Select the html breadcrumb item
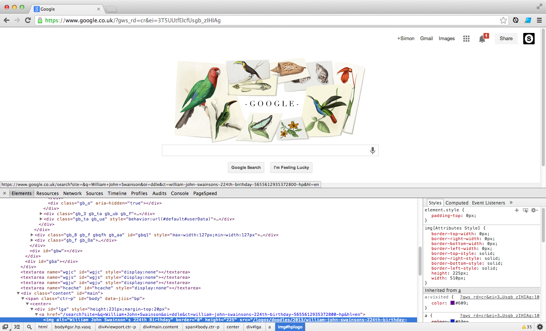 (x=43, y=327)
